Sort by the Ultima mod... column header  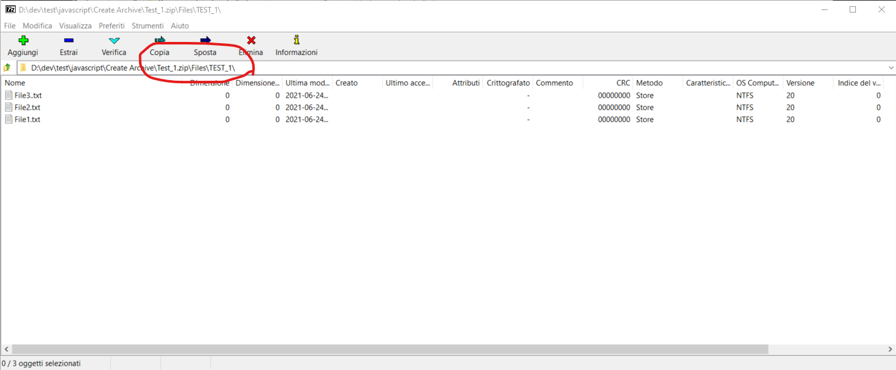tap(307, 83)
